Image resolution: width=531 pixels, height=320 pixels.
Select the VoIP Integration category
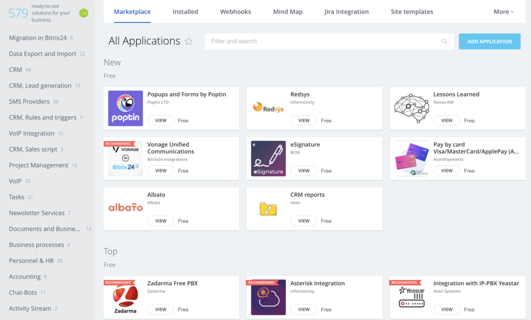(x=32, y=133)
